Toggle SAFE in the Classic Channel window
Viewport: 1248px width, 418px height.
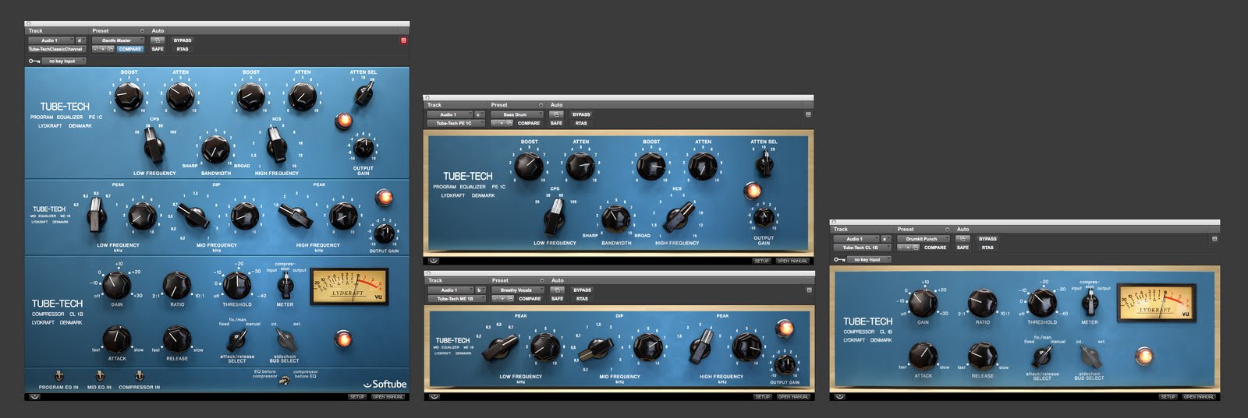[158, 49]
